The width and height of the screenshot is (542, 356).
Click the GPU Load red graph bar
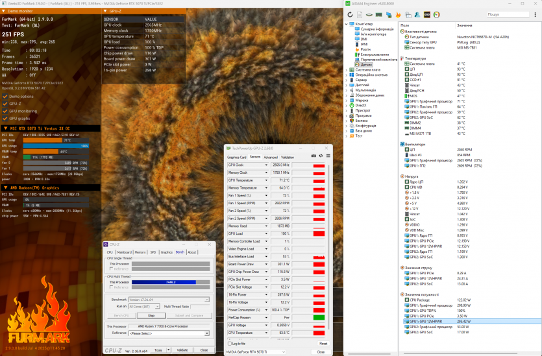319,233
